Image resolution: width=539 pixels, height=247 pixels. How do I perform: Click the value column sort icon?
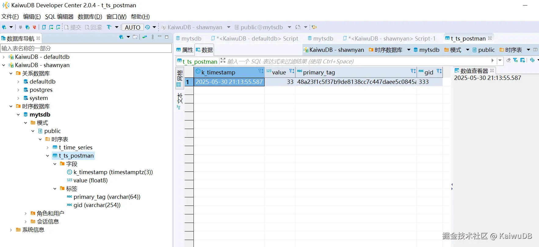(x=291, y=71)
